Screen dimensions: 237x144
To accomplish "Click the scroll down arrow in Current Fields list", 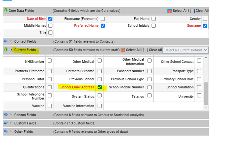I will point(206,107).
